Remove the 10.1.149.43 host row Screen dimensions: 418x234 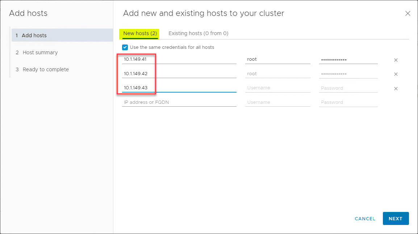pos(396,89)
